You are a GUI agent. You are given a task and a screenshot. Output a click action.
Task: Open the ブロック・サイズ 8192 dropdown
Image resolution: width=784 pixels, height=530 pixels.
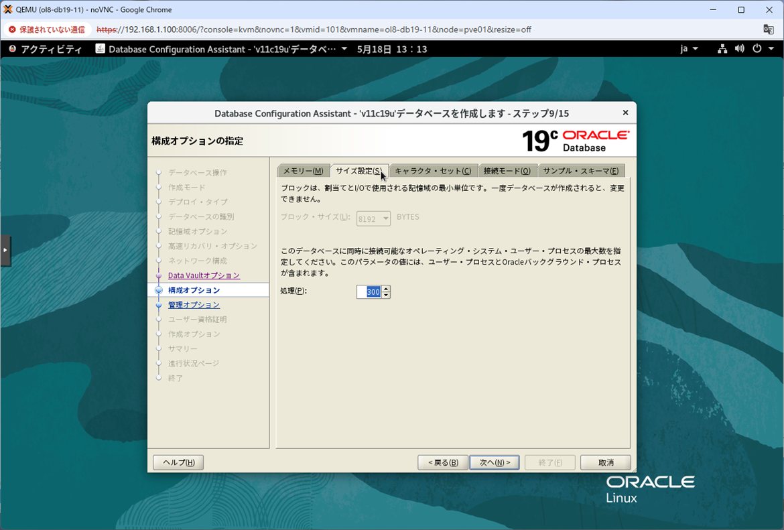pos(373,219)
